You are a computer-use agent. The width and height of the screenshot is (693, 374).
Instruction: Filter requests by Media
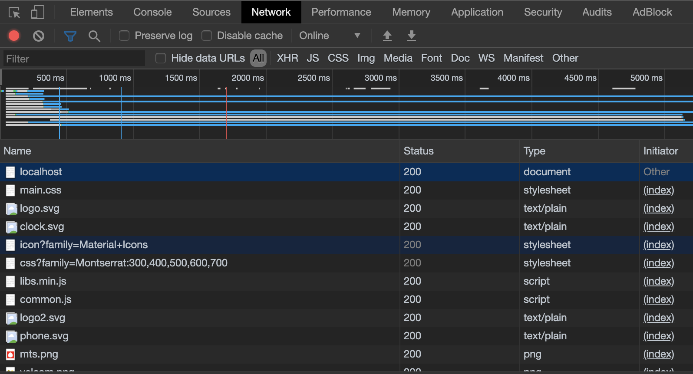[x=398, y=58]
